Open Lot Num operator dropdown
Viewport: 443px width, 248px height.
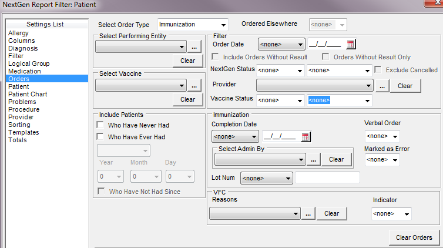(x=266, y=178)
